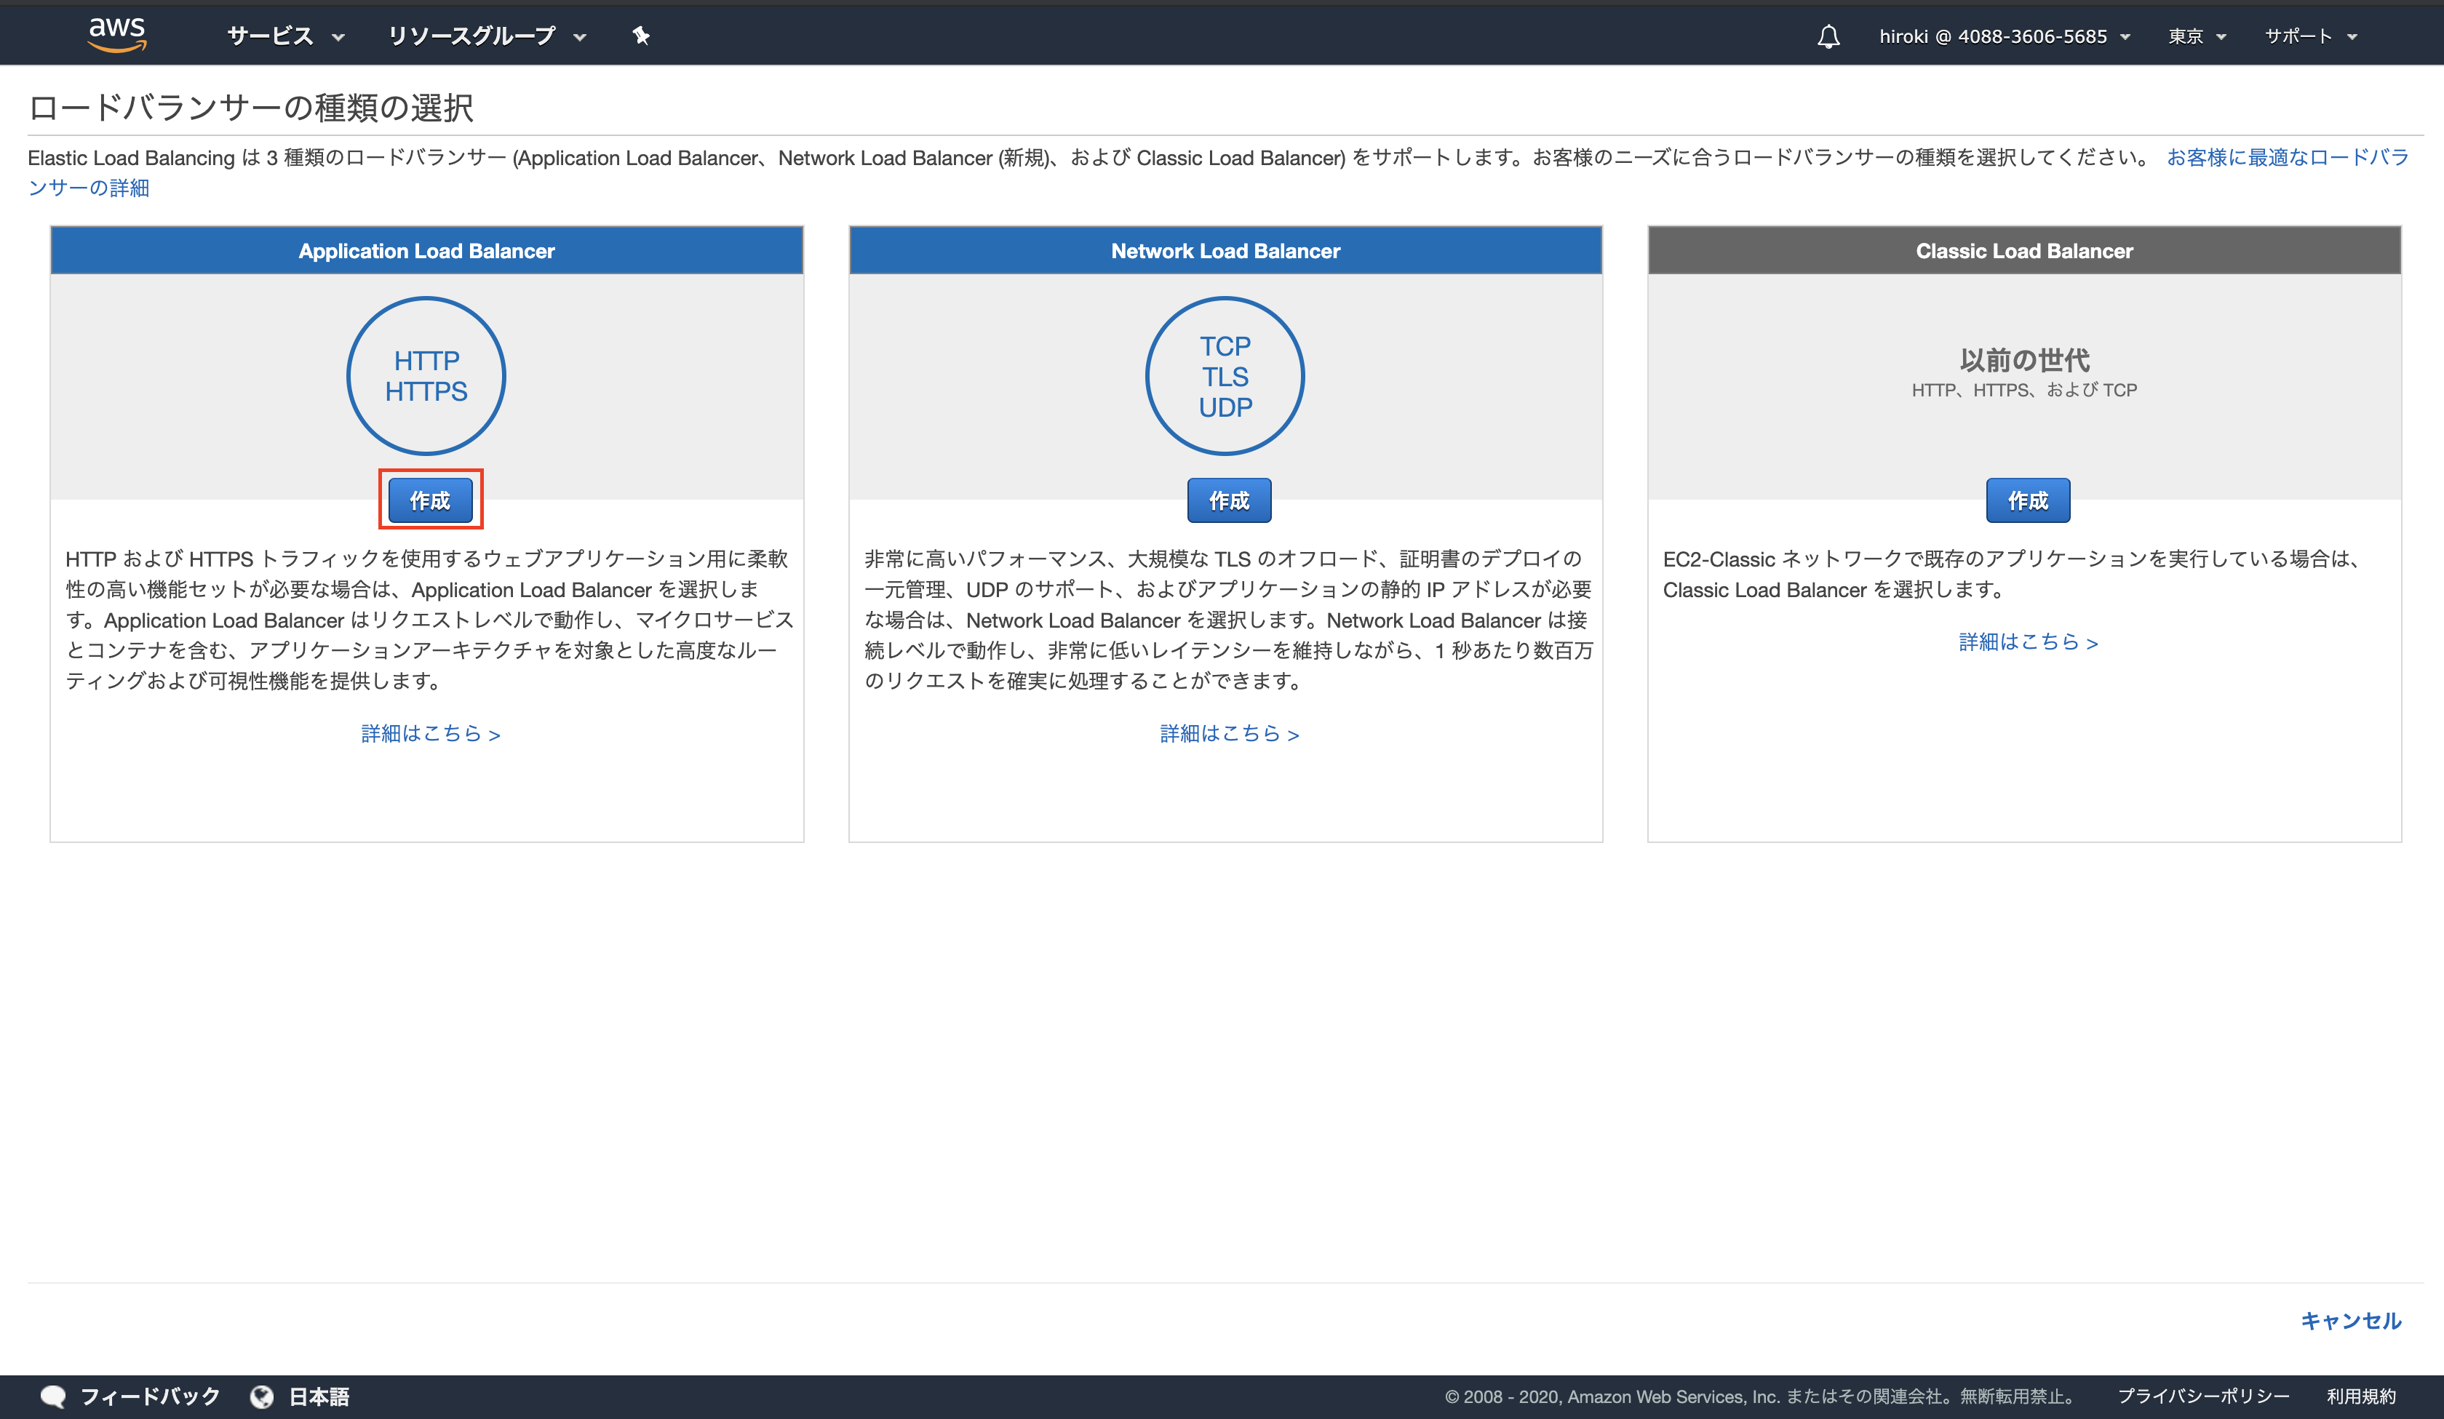This screenshot has height=1419, width=2444.
Task: Click the globe icon next to 日本語
Action: point(263,1396)
